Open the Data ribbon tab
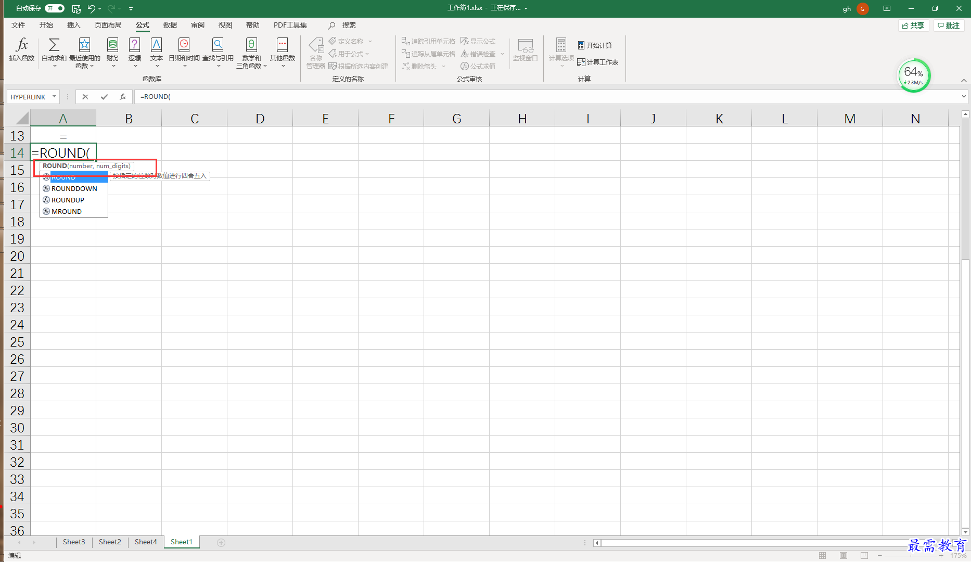The height and width of the screenshot is (562, 971). (170, 25)
